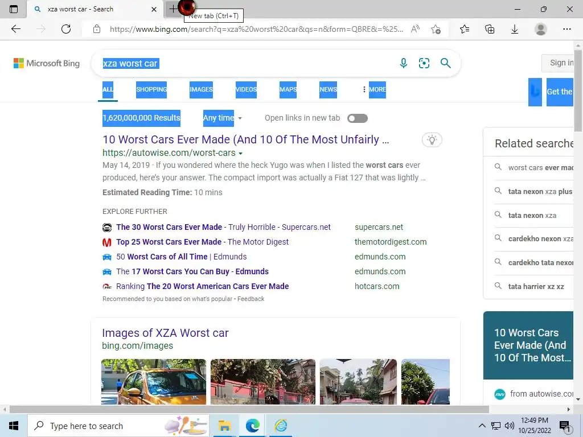Open visual search camera icon
This screenshot has height=437, width=583.
(424, 63)
